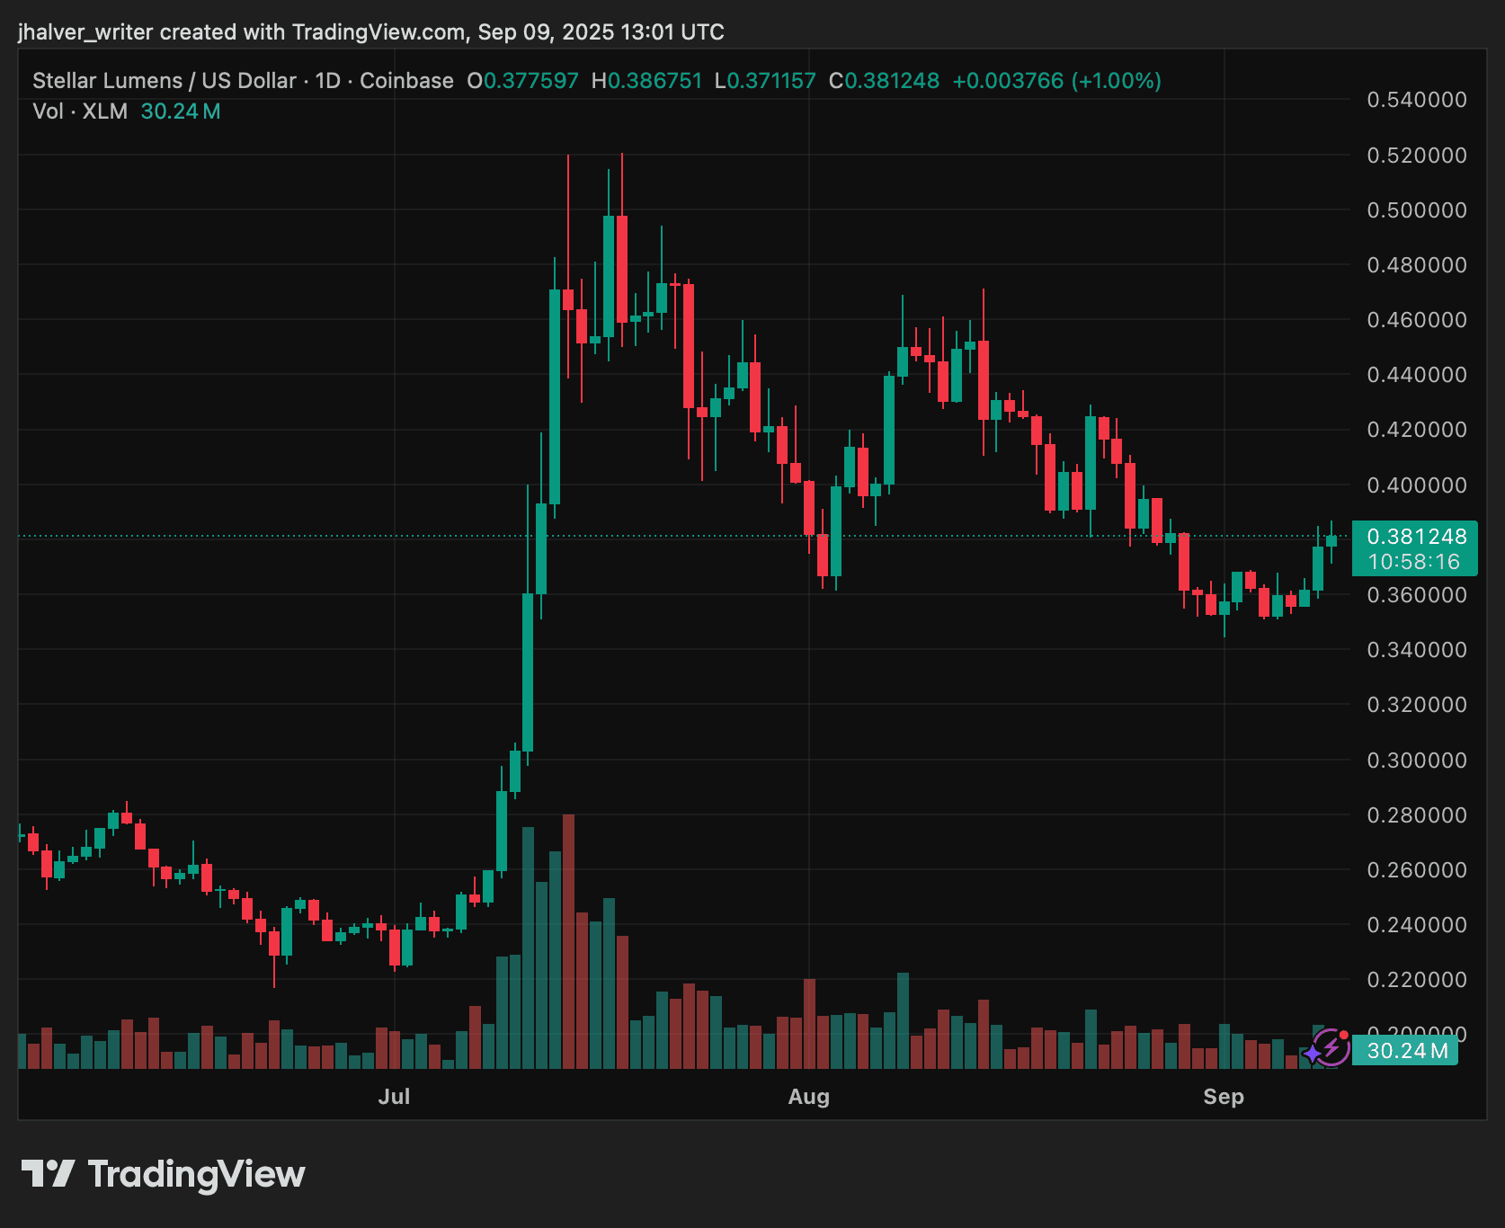
Task: Click the Aug label on time axis
Action: click(808, 1097)
